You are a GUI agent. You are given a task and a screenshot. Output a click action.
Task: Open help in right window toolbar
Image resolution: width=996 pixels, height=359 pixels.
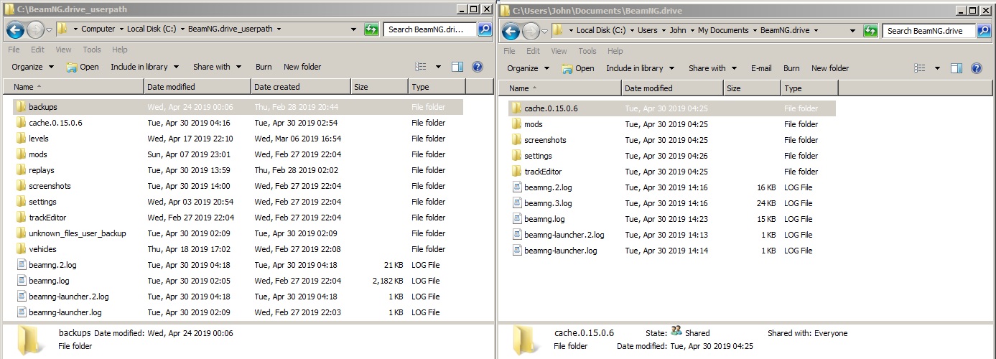(977, 68)
